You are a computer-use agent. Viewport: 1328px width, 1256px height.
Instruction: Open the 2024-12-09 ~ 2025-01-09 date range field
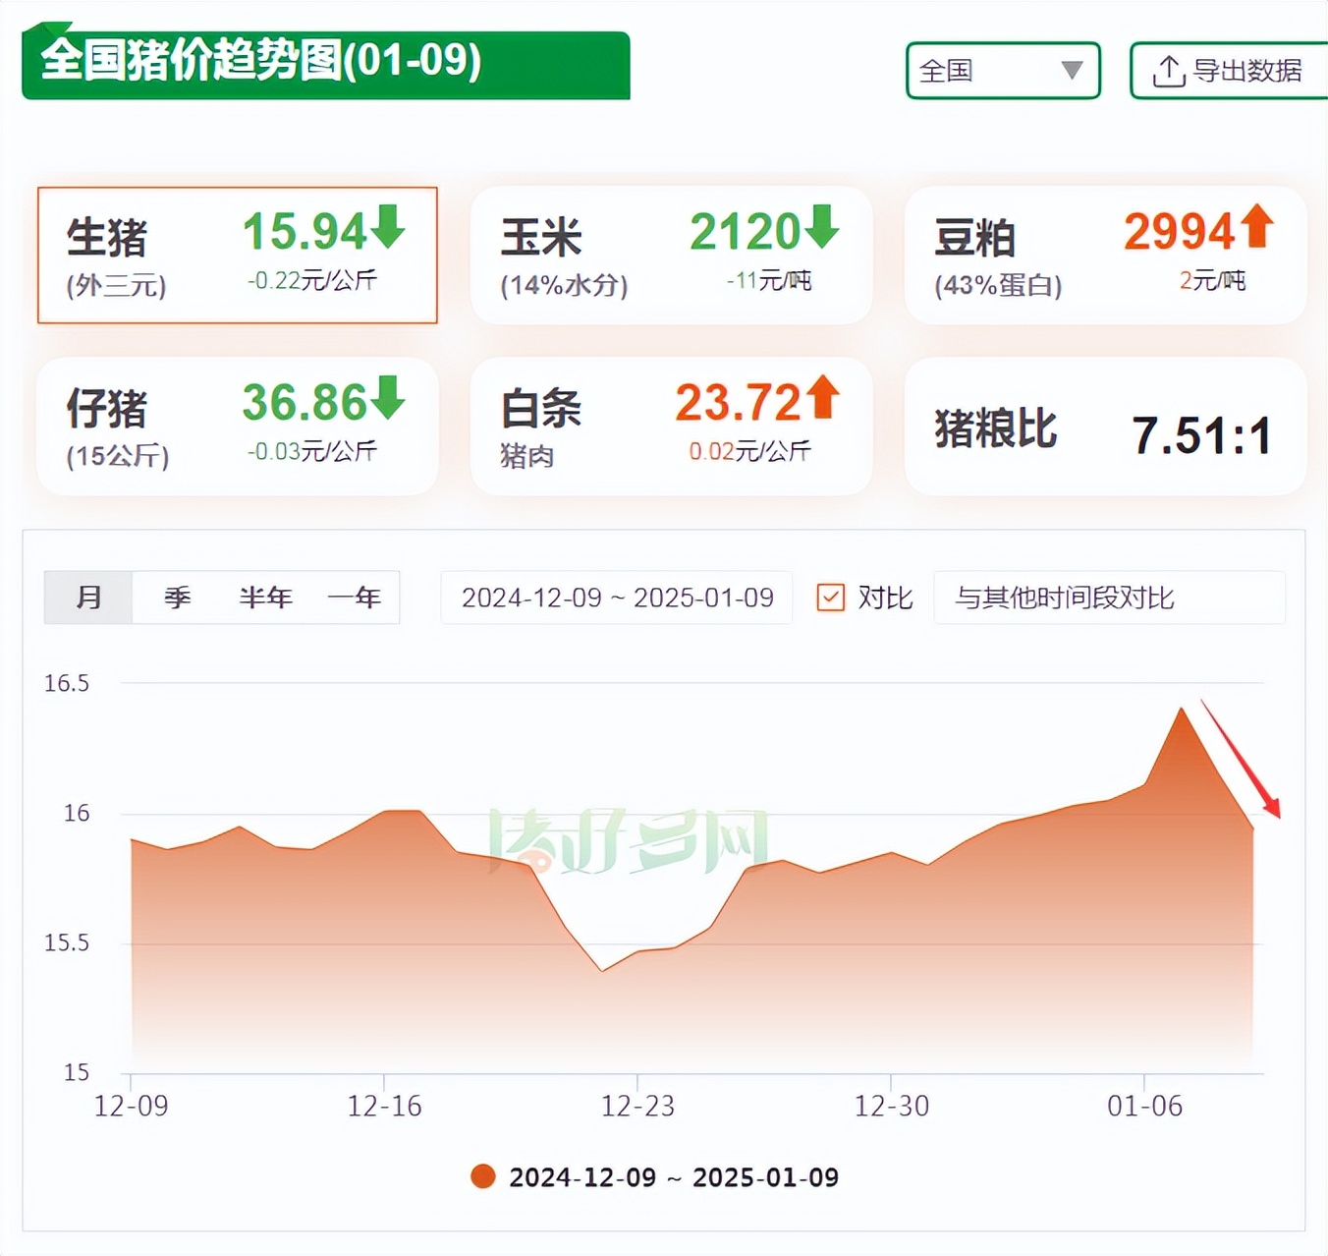click(x=617, y=597)
